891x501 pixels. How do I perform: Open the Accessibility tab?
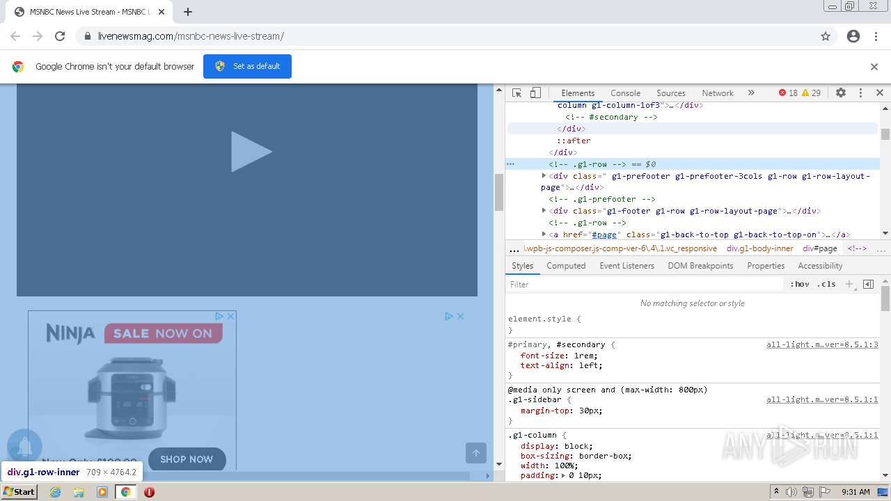[820, 266]
